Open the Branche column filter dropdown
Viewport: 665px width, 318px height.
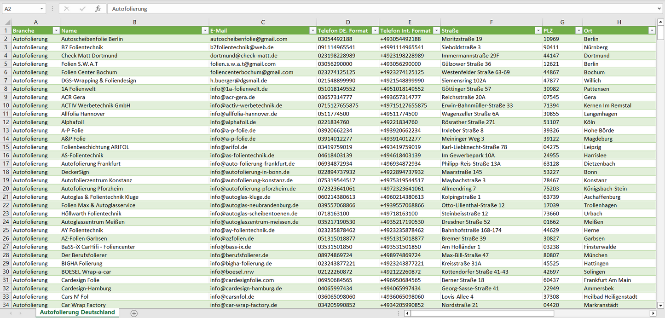click(x=56, y=30)
